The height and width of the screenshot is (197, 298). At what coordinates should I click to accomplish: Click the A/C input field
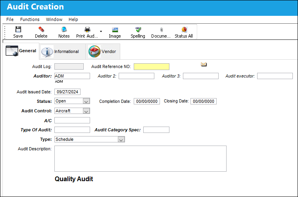pos(72,120)
